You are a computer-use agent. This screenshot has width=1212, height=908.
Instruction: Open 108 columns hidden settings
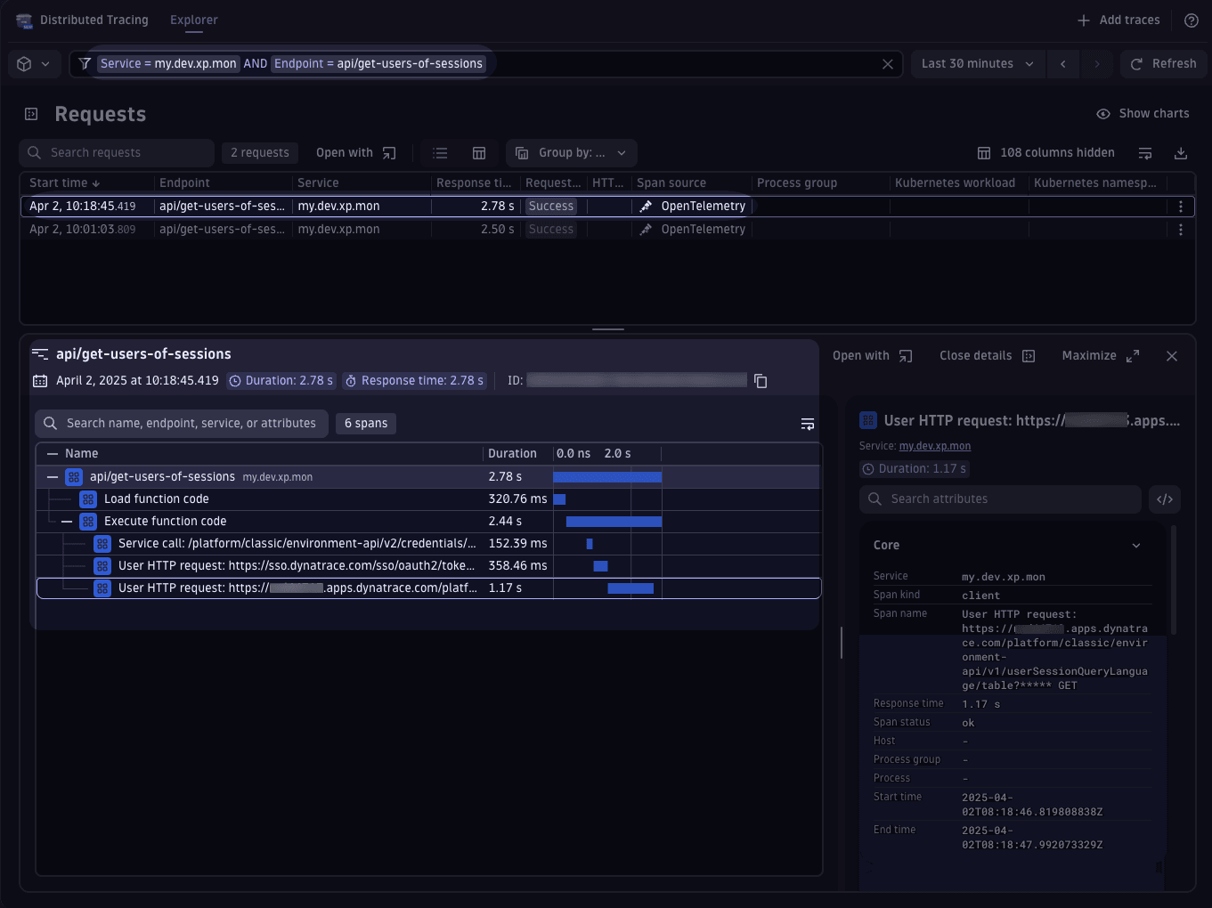point(1045,153)
